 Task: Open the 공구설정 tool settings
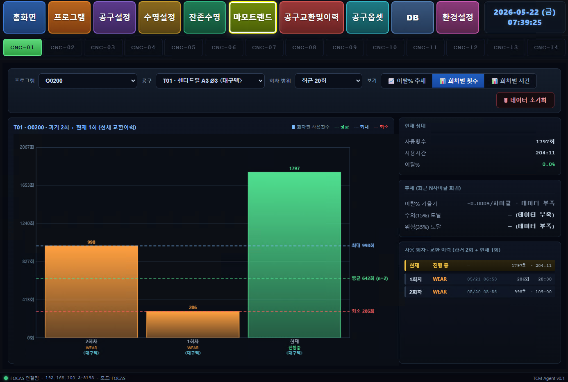click(114, 17)
